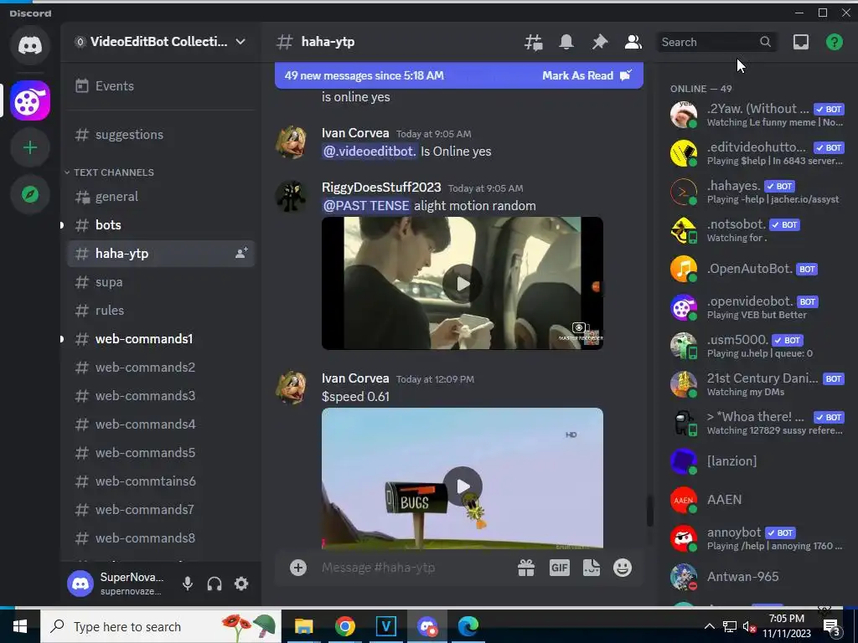Open the supa channel
The width and height of the screenshot is (858, 643).
coord(161,281)
